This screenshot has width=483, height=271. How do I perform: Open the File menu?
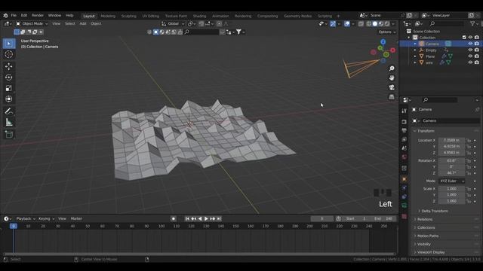pos(14,15)
